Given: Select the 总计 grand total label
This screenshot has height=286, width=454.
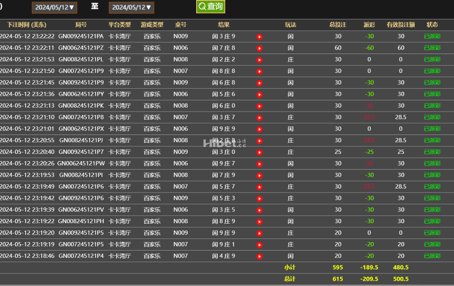Looking at the screenshot, I should [x=290, y=279].
